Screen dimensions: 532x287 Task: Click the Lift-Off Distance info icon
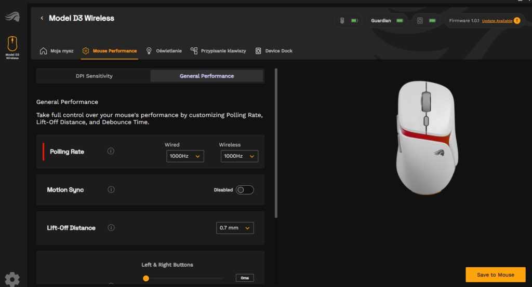(111, 227)
